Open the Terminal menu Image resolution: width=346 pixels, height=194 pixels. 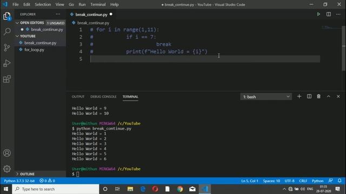click(x=98, y=4)
